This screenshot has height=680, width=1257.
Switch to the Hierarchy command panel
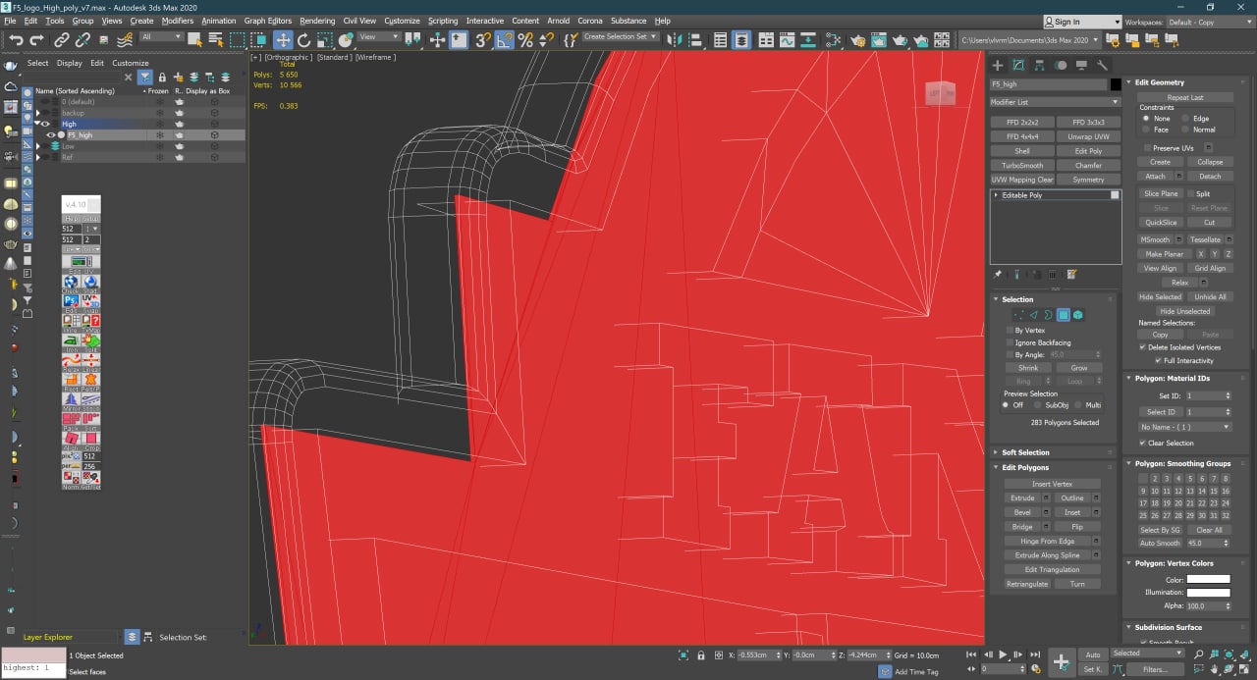point(1039,65)
